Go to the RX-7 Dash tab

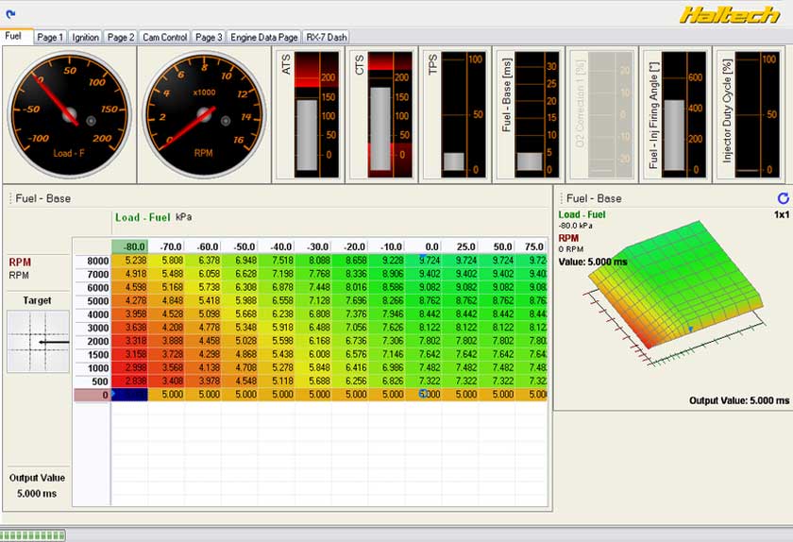(326, 37)
